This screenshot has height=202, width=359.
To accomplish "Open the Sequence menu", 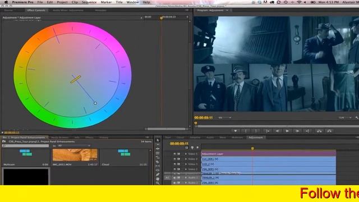I will [x=89, y=2].
